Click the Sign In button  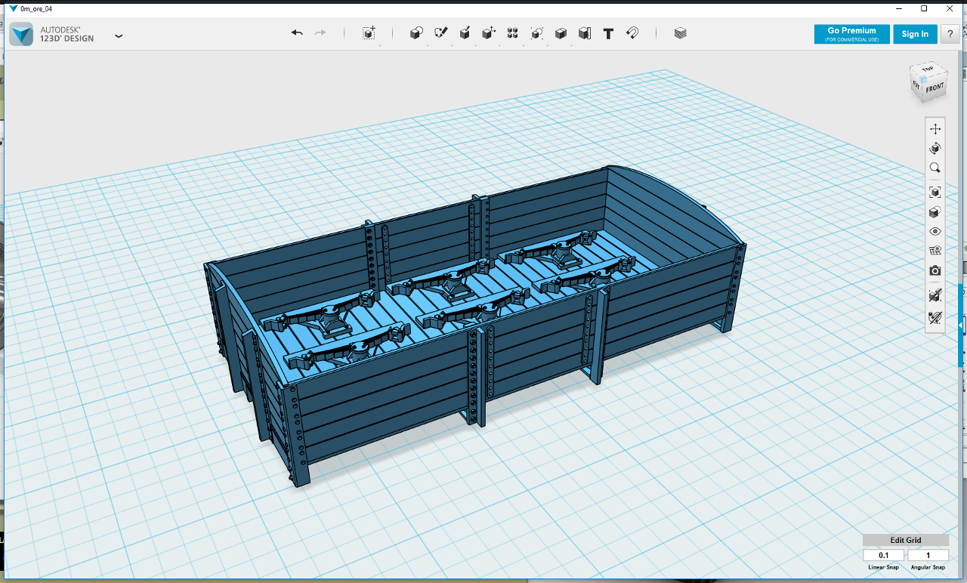915,34
